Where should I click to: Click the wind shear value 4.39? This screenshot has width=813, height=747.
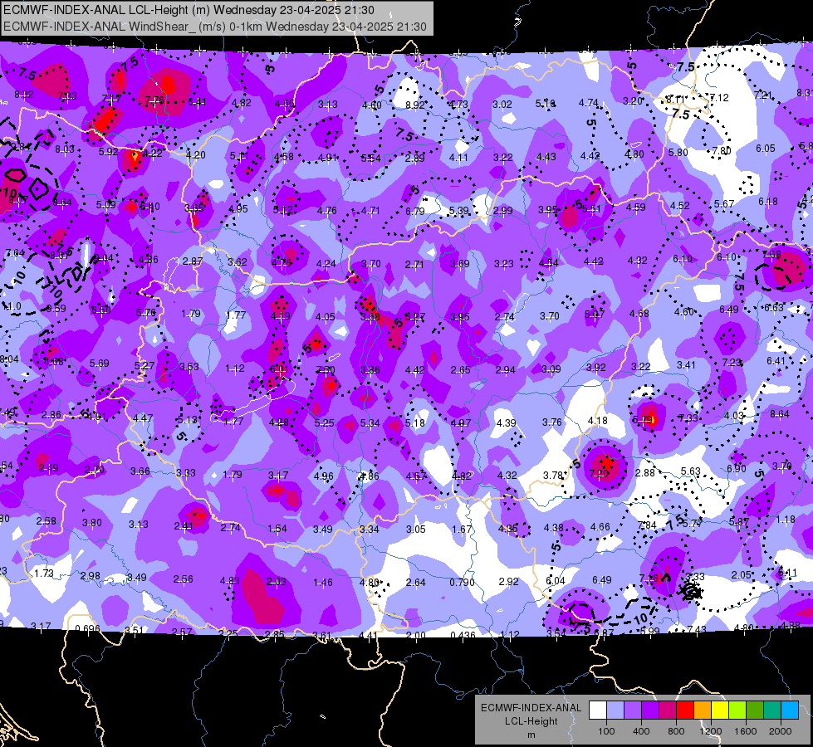coord(507,422)
